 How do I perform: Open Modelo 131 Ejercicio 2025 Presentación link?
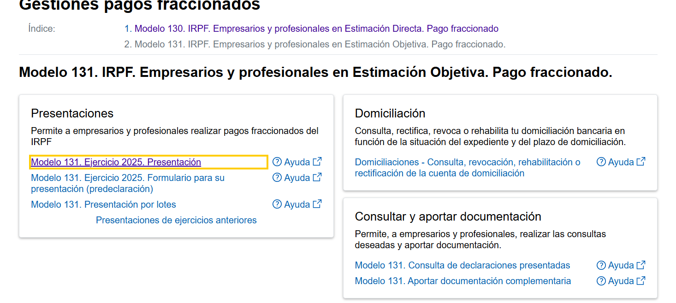pyautogui.click(x=116, y=162)
